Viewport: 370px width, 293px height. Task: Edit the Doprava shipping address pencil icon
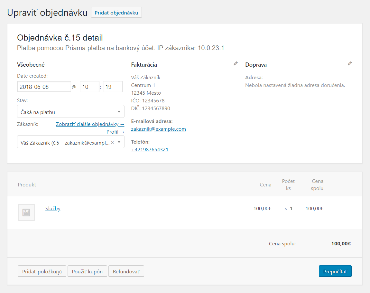tap(350, 64)
